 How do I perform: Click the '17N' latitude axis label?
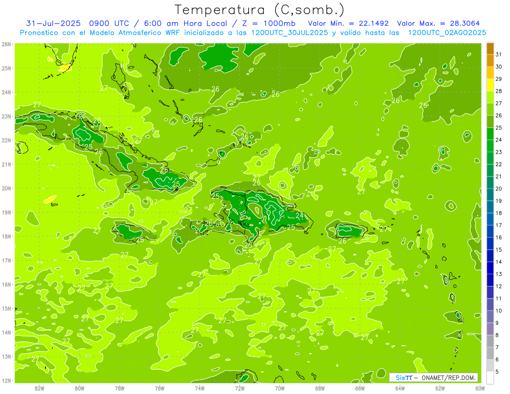pos(6,261)
